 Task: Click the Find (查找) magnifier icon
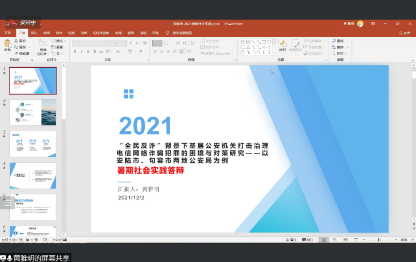334,41
